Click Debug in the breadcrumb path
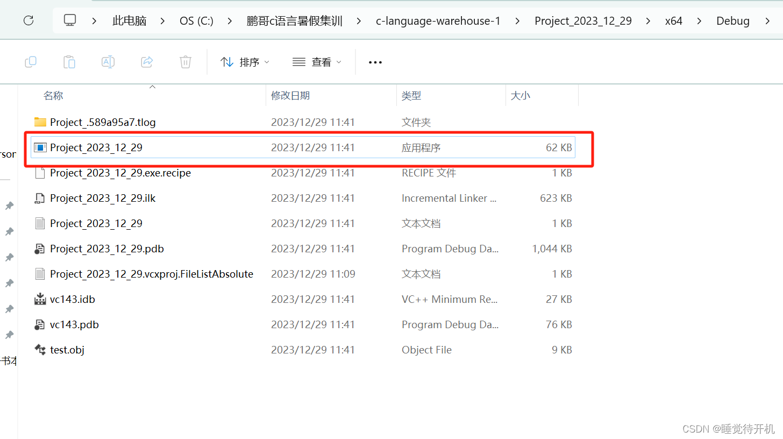The image size is (783, 439). point(733,21)
